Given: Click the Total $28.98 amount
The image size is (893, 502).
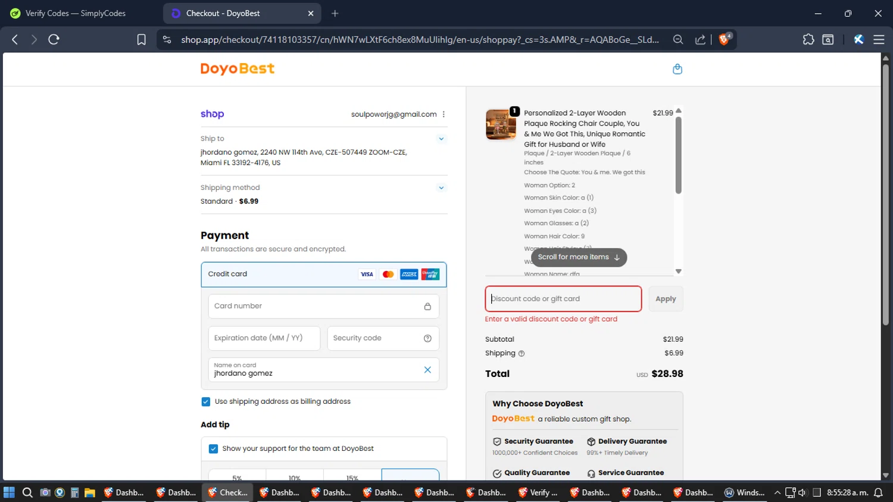Looking at the screenshot, I should click(x=667, y=374).
